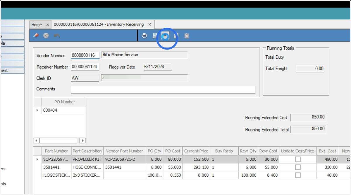This screenshot has height=195, width=351.
Task: Sort by Part Description column header
Action: (x=87, y=151)
